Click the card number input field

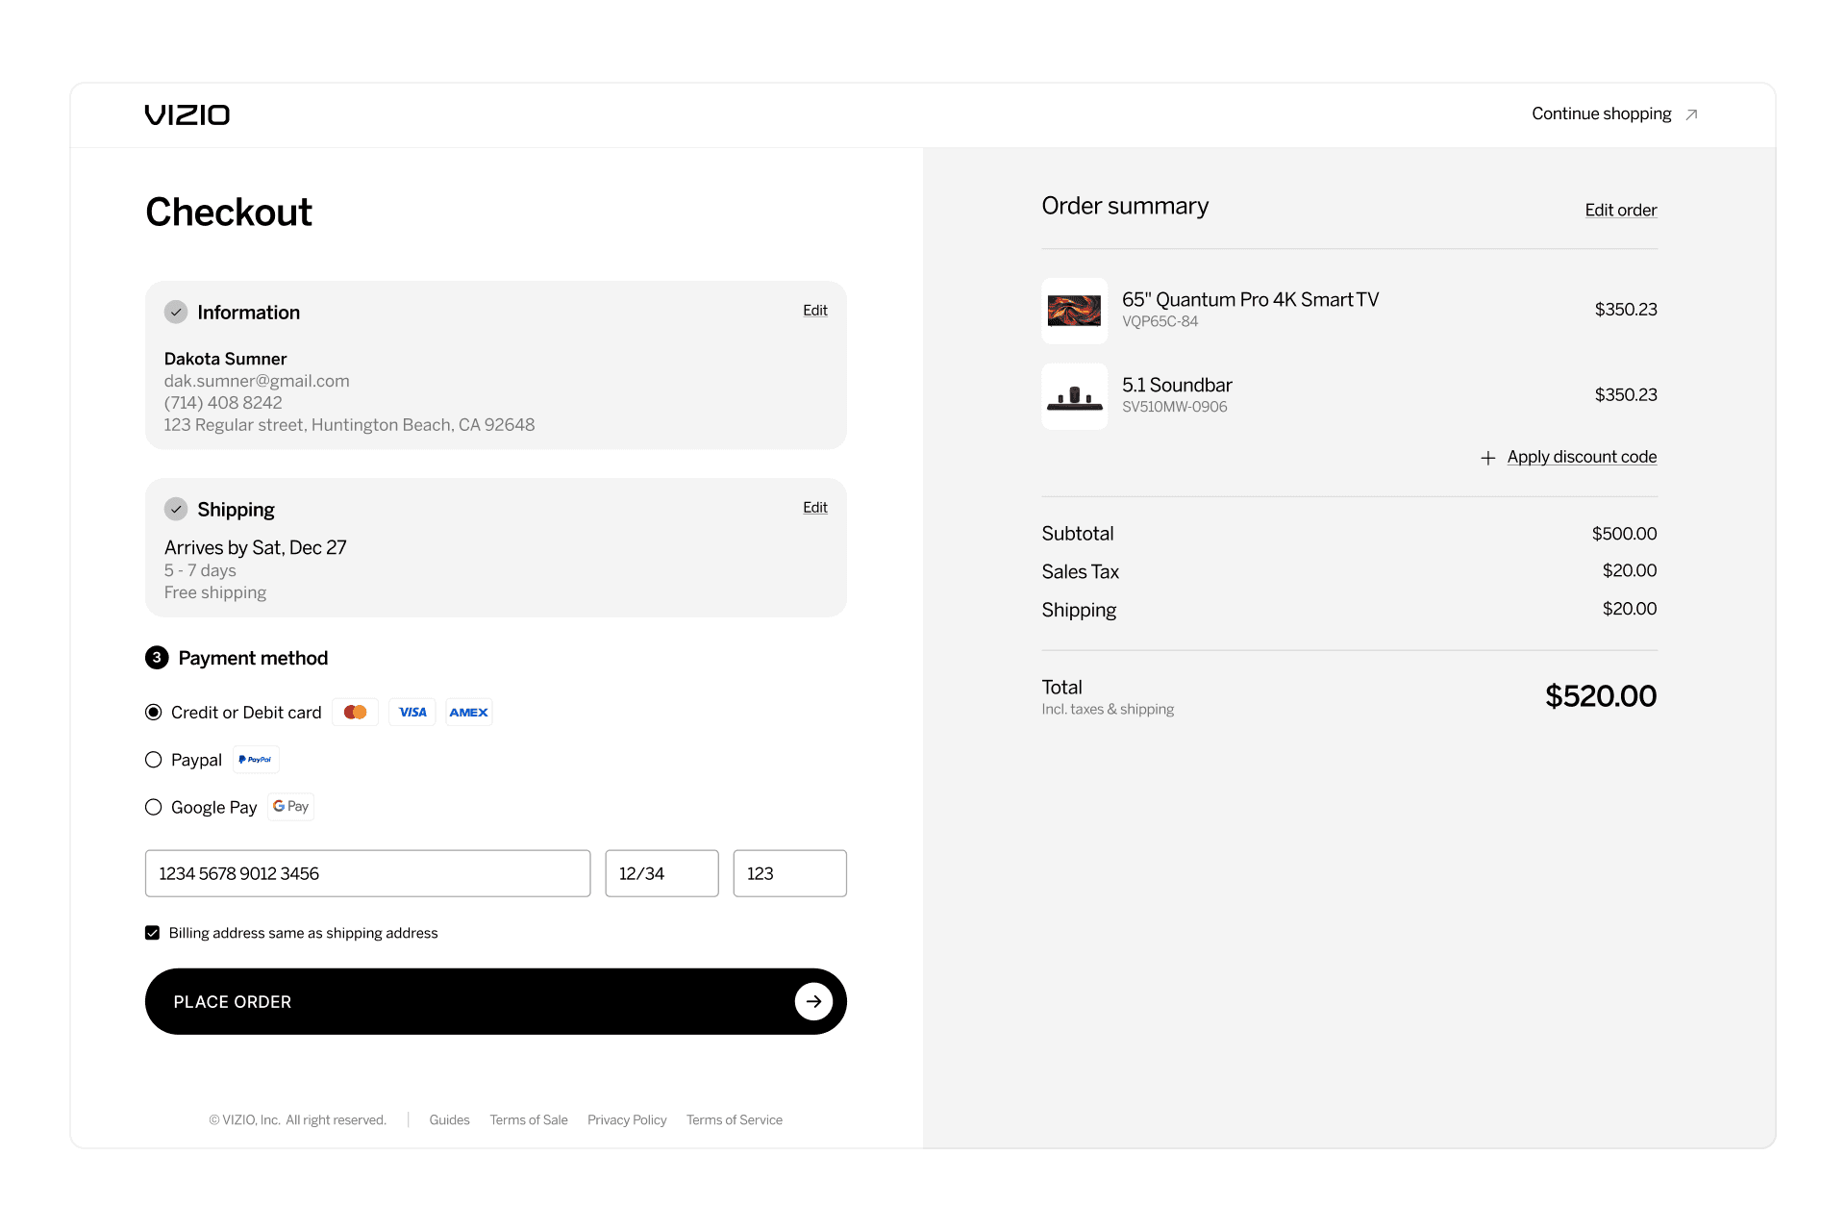(x=367, y=873)
